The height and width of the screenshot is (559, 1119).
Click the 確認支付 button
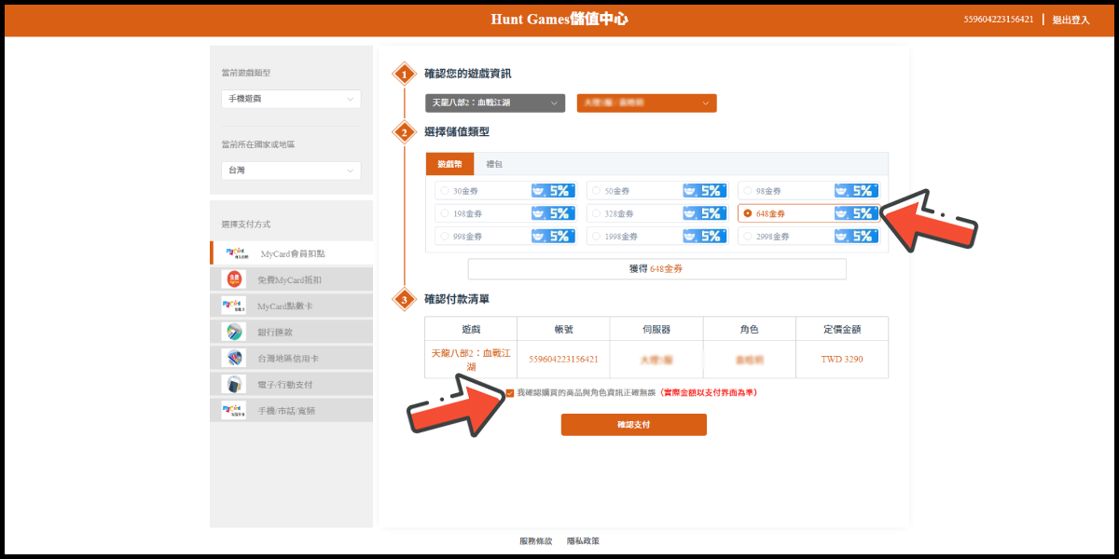[x=633, y=425]
